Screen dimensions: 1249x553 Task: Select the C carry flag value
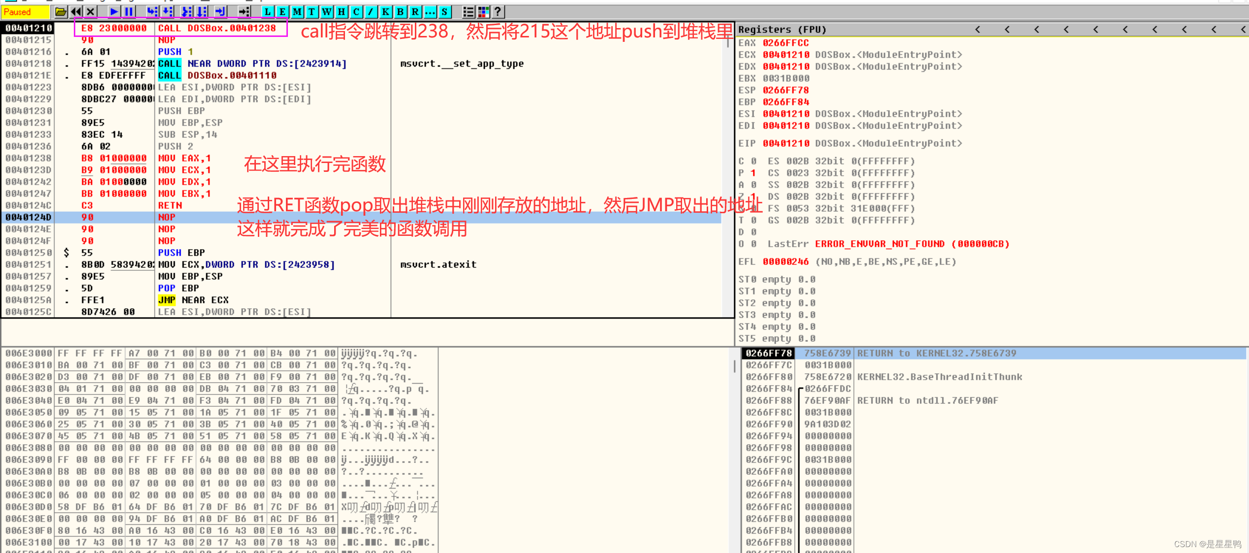pos(753,161)
